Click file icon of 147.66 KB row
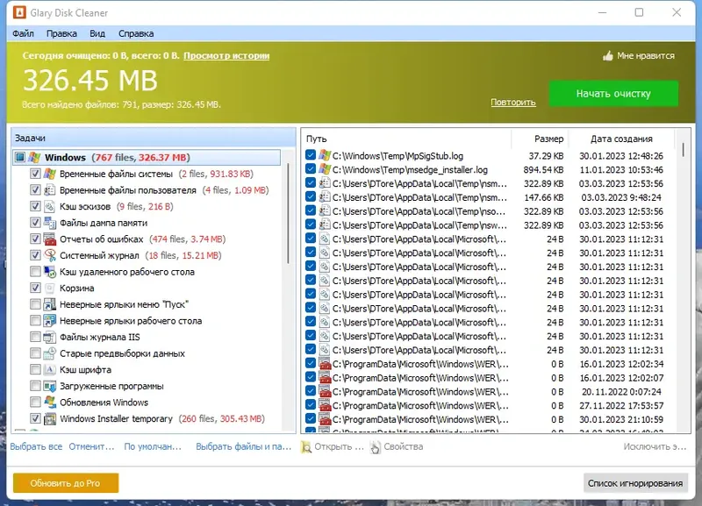 coord(325,197)
